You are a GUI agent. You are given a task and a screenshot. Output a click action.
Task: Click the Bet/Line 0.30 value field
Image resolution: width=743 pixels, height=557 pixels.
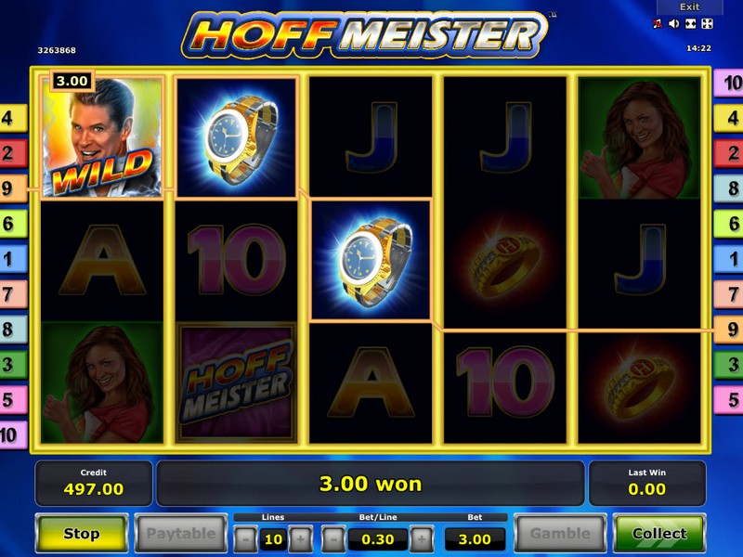click(x=378, y=539)
